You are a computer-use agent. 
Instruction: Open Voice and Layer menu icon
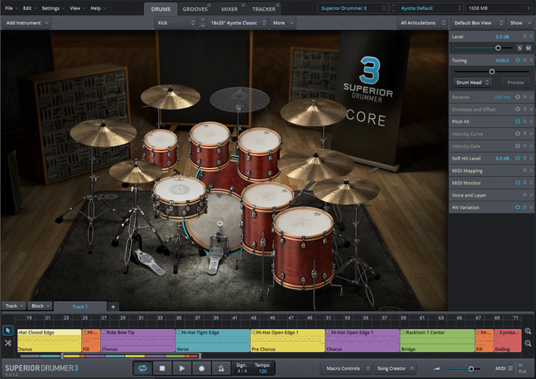tap(525, 195)
